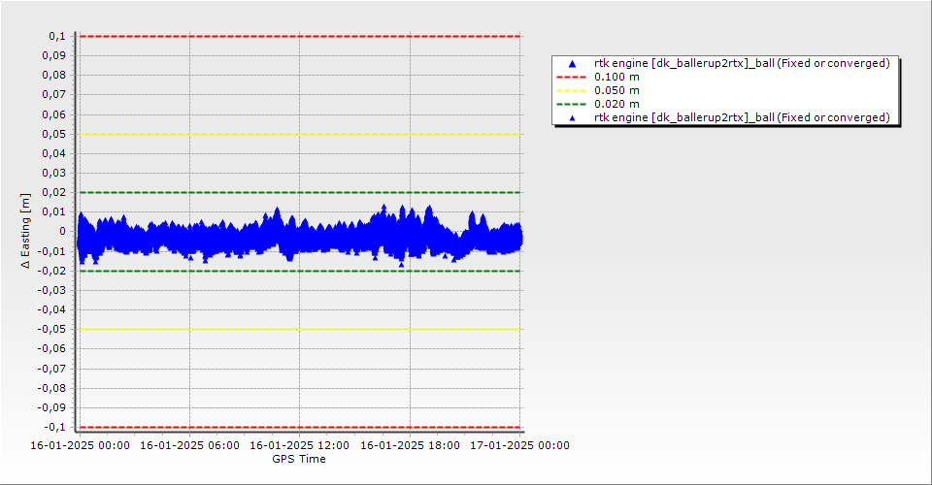
Task: Click x-axis label '16-01-2025 18:00'
Action: pos(410,445)
